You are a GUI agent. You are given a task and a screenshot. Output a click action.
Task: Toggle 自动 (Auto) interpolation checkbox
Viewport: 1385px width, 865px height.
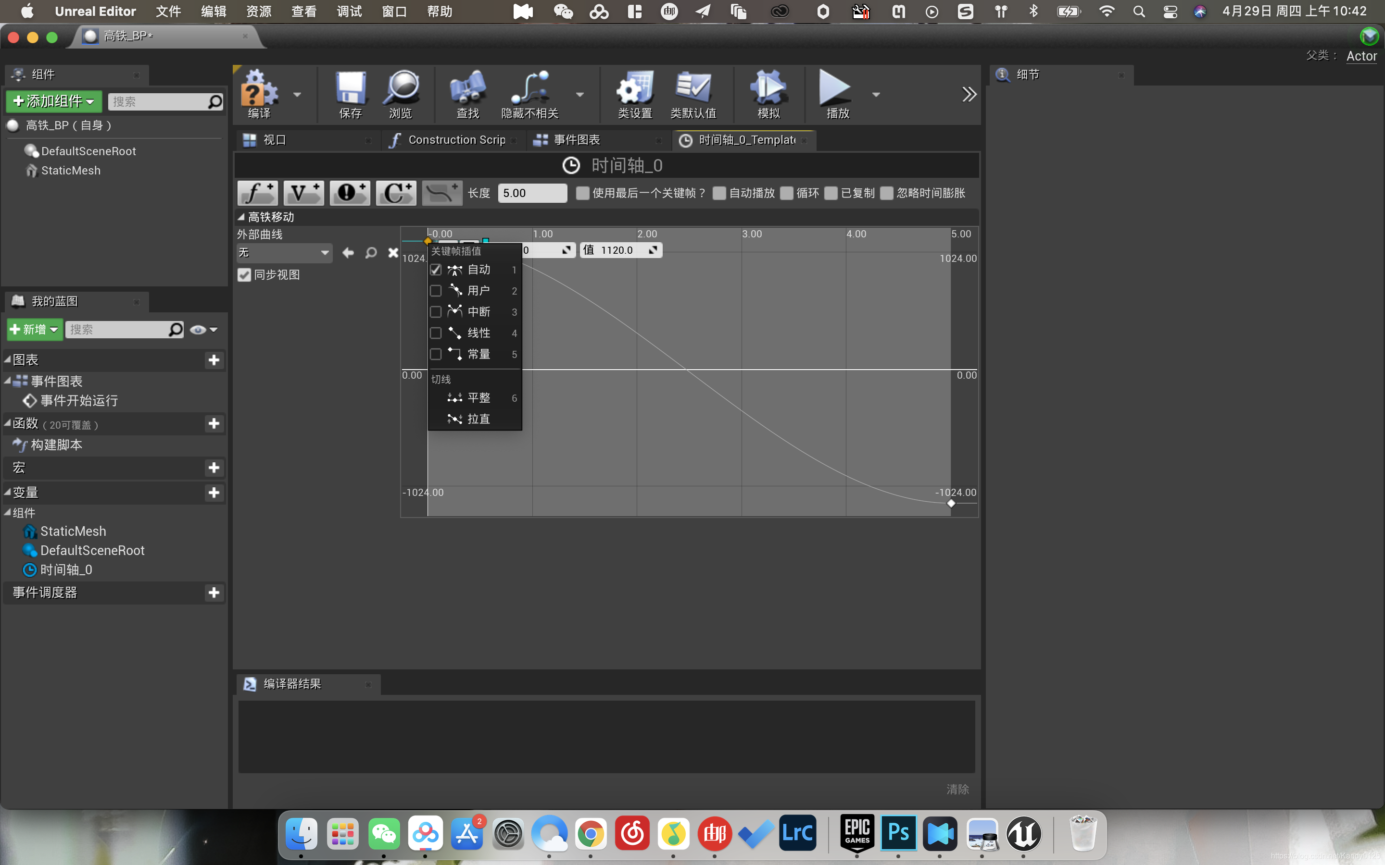(x=436, y=268)
